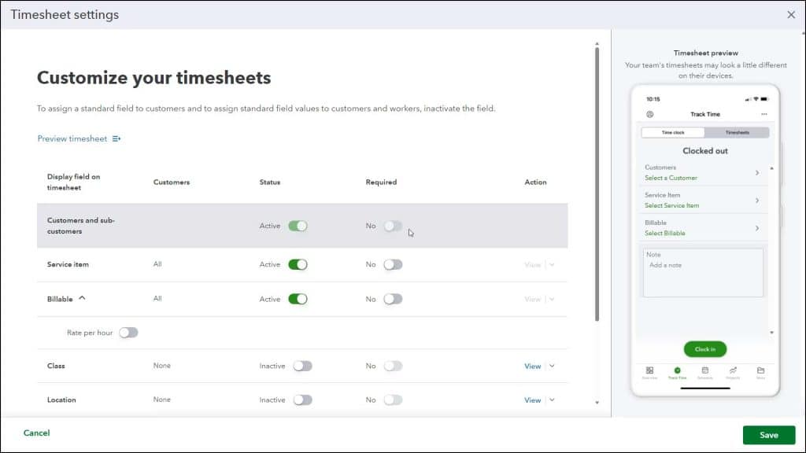Click the three-dot menu atop the phone preview
The height and width of the screenshot is (453, 806).
pos(764,114)
